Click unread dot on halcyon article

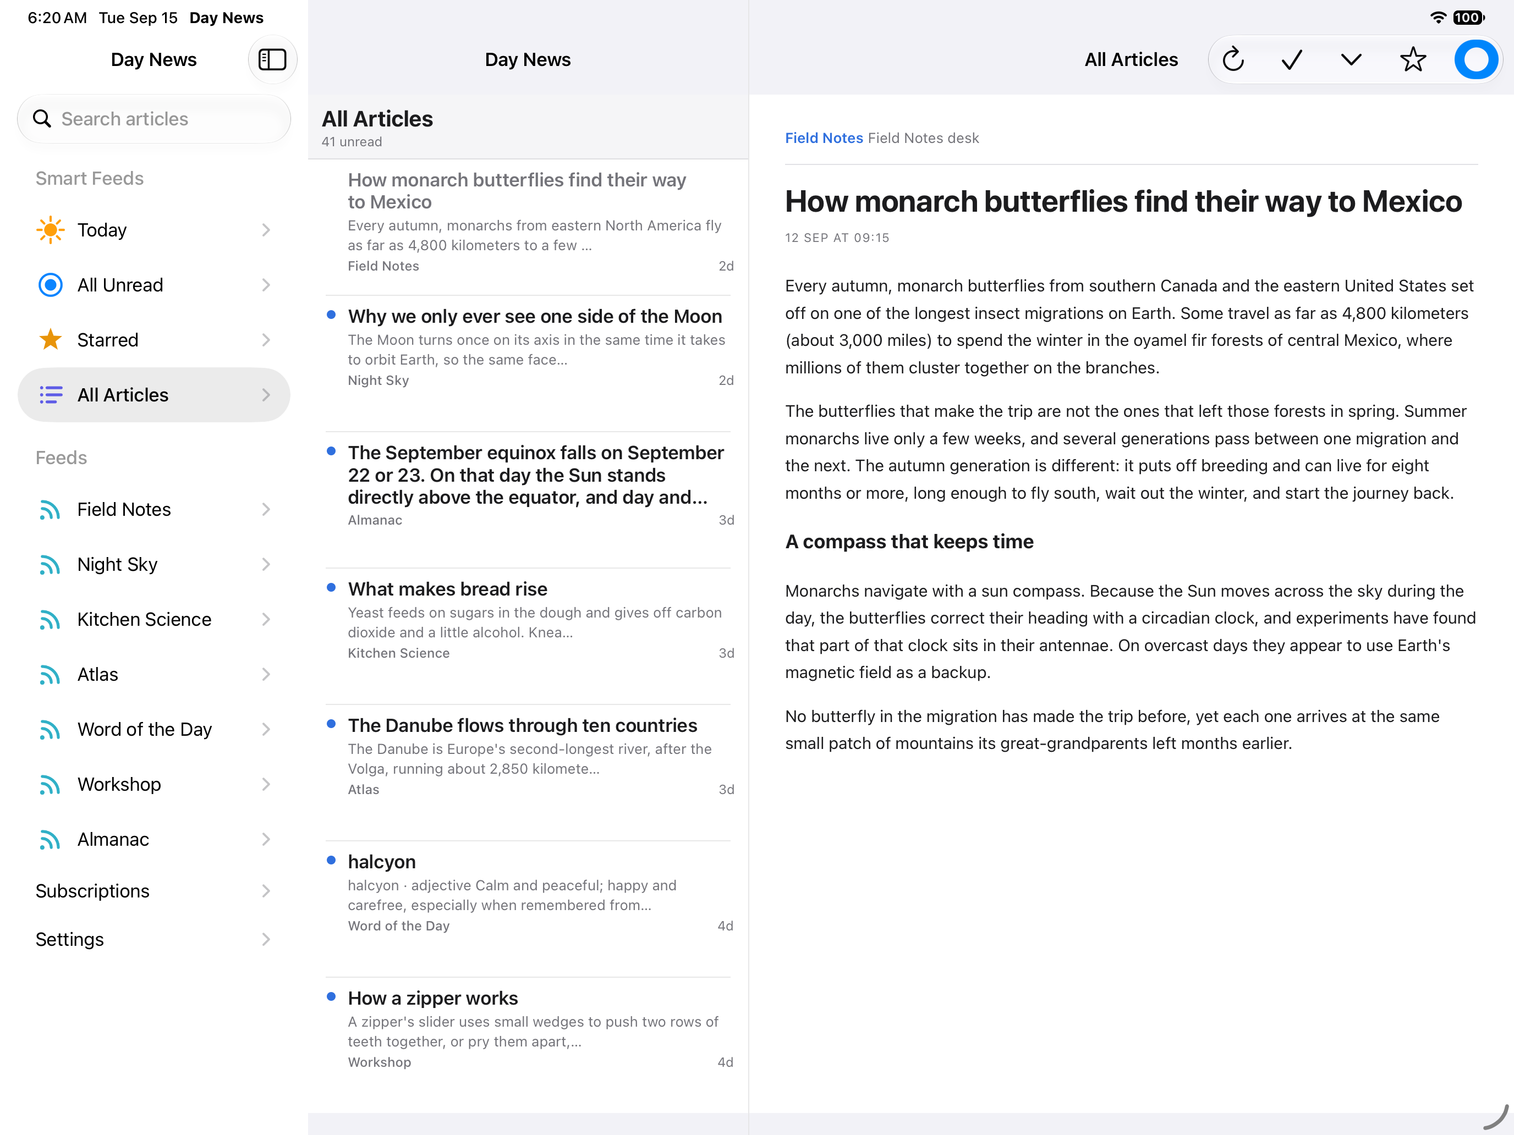(x=331, y=860)
